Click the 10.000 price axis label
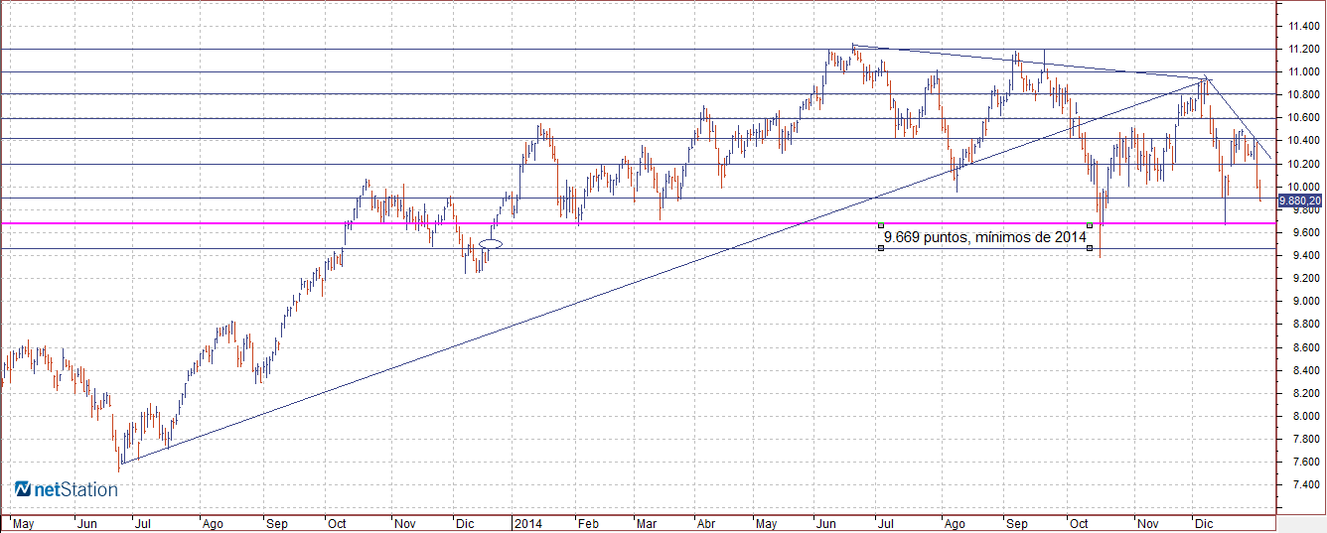Image resolution: width=1327 pixels, height=533 pixels. 1304,187
